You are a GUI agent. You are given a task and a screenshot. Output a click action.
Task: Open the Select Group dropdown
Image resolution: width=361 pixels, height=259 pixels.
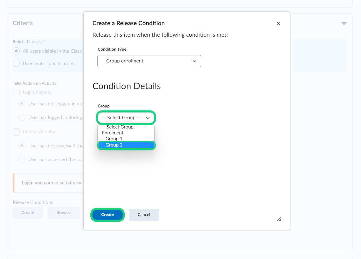[x=126, y=118]
